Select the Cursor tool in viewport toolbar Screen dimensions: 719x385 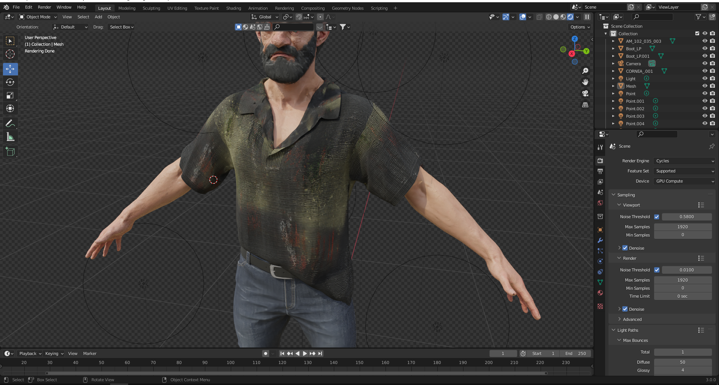pos(10,54)
